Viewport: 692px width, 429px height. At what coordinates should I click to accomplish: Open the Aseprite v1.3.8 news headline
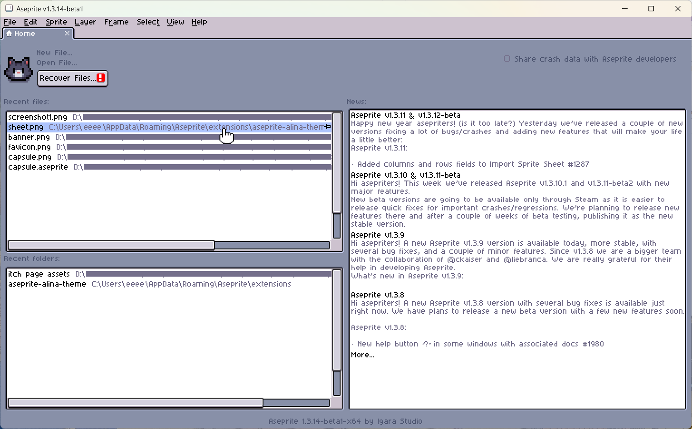[378, 295]
